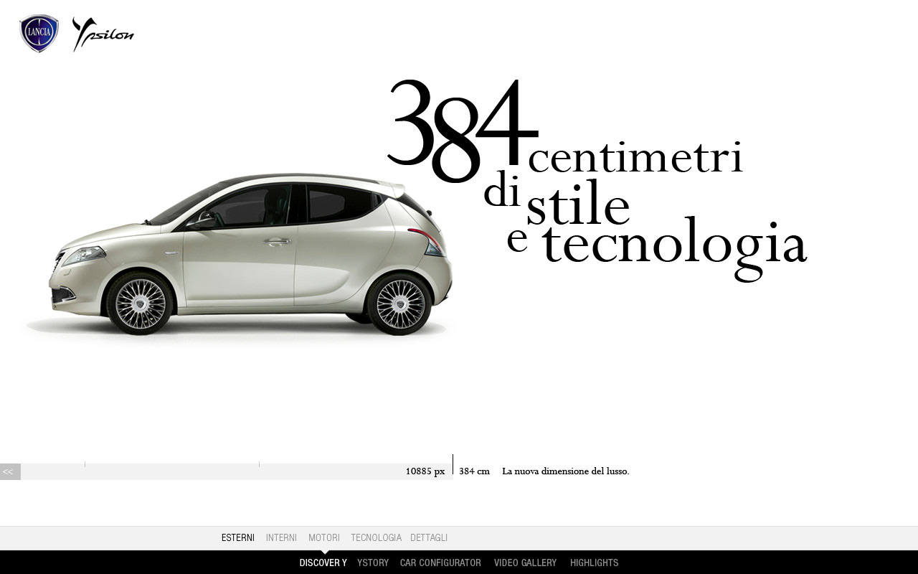This screenshot has height=574, width=918.
Task: Select the ESTERNI tab
Action: (238, 538)
